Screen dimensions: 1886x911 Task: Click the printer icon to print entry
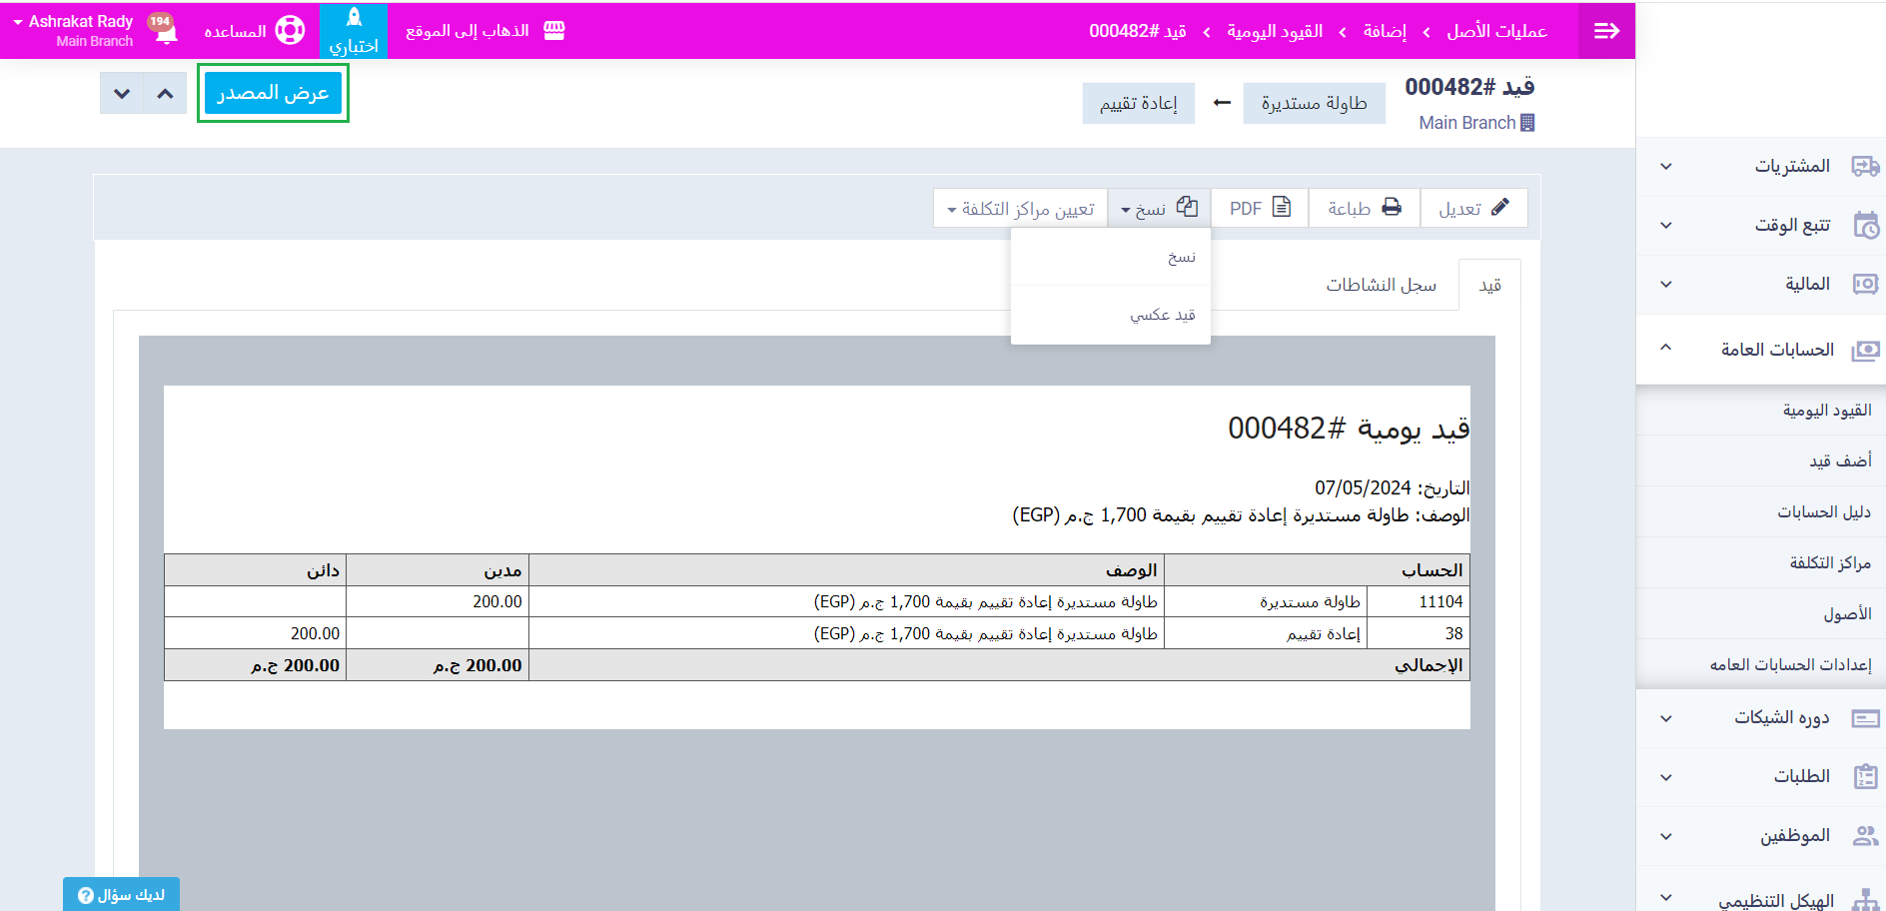pos(1392,208)
